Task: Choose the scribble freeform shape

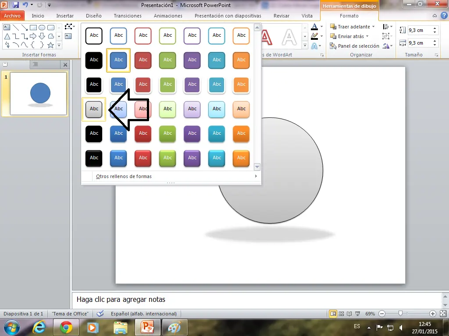Action: tap(7, 45)
